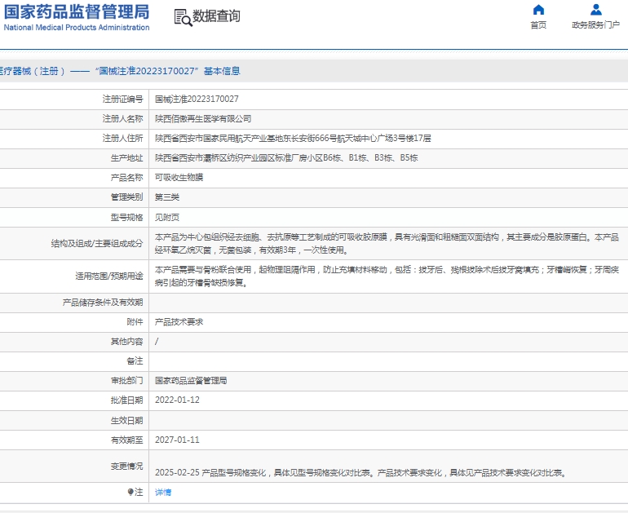The height and width of the screenshot is (513, 628).
Task: Click the 管理类别 label
Action: point(126,197)
